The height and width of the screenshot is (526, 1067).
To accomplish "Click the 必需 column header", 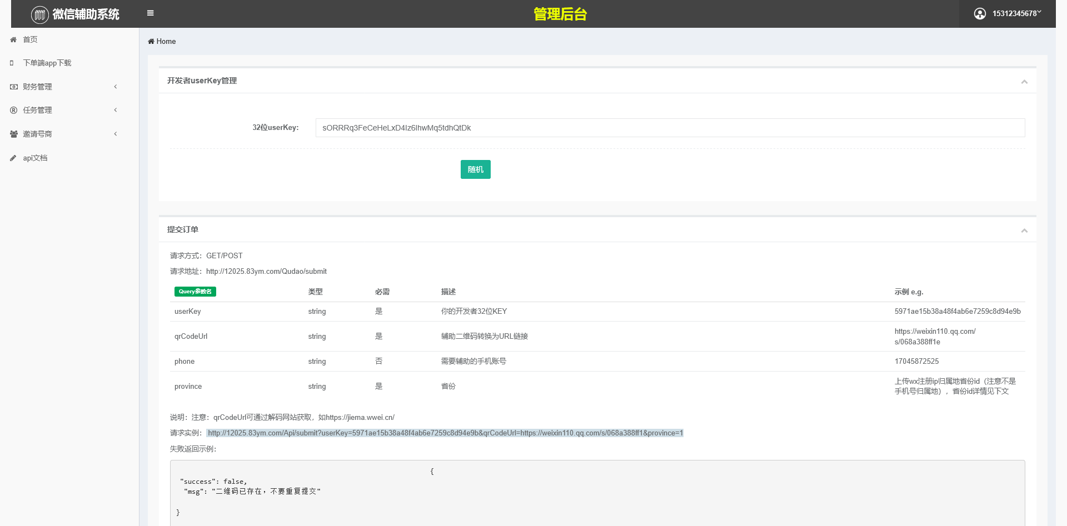I will (x=382, y=292).
